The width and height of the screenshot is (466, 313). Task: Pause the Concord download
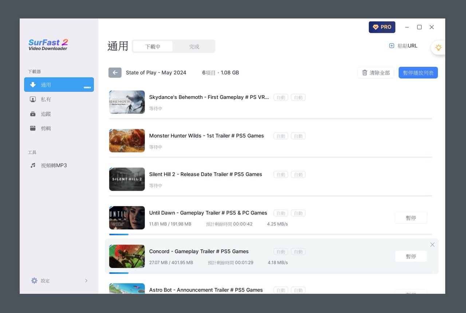[411, 257]
